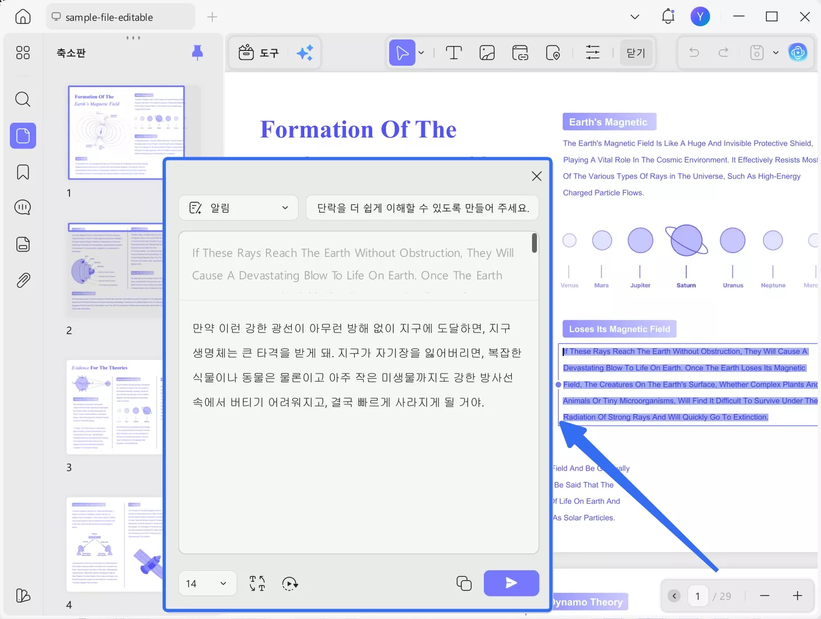Open the comments panel in the sidebar
Screen dimensions: 821x619
pyautogui.click(x=22, y=207)
